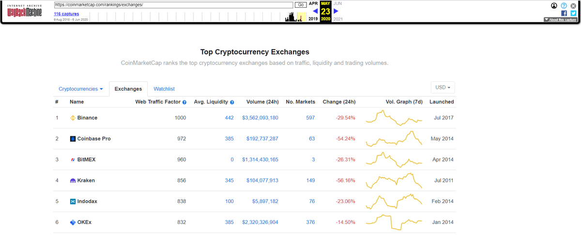The height and width of the screenshot is (235, 581).
Task: Open the Indodax exchange link
Action: pyautogui.click(x=87, y=201)
